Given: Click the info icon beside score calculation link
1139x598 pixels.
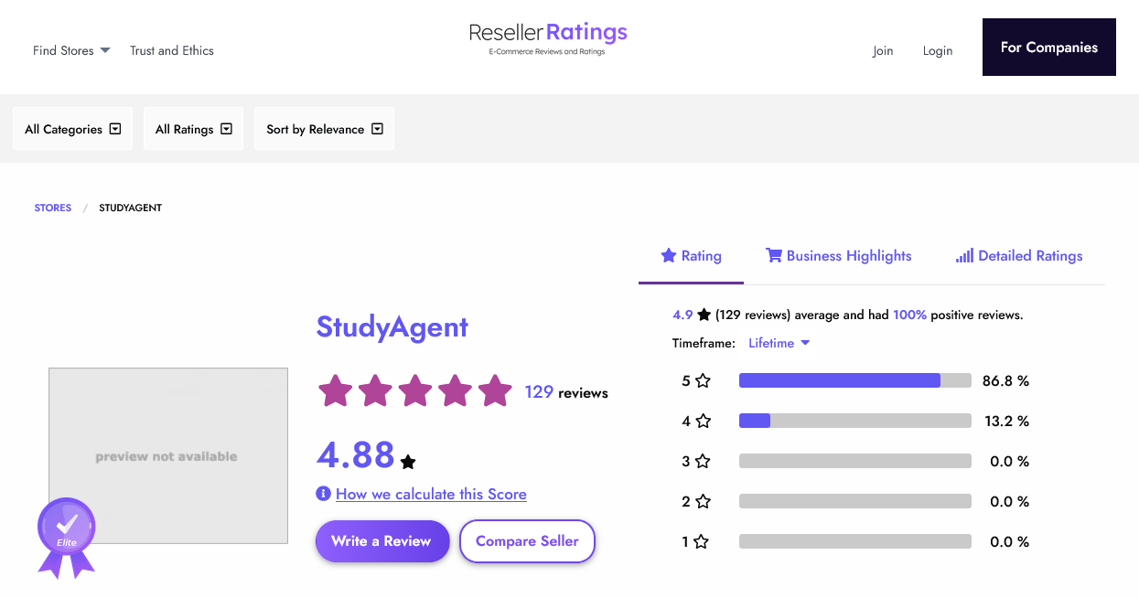Looking at the screenshot, I should [x=323, y=493].
